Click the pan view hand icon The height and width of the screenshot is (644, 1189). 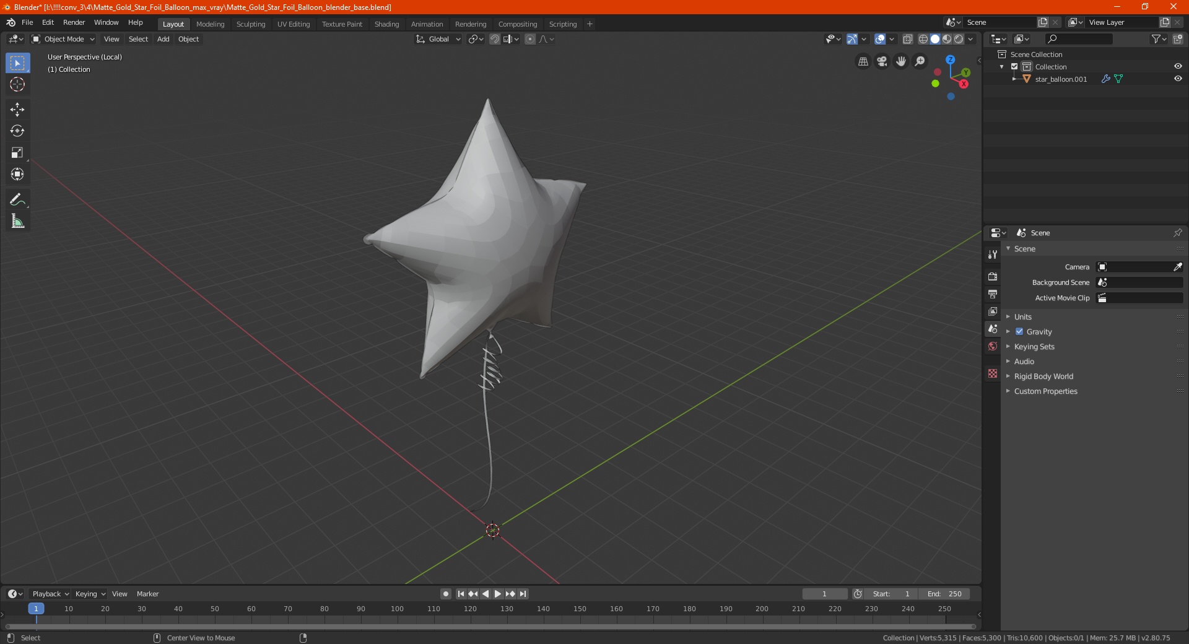tap(901, 61)
